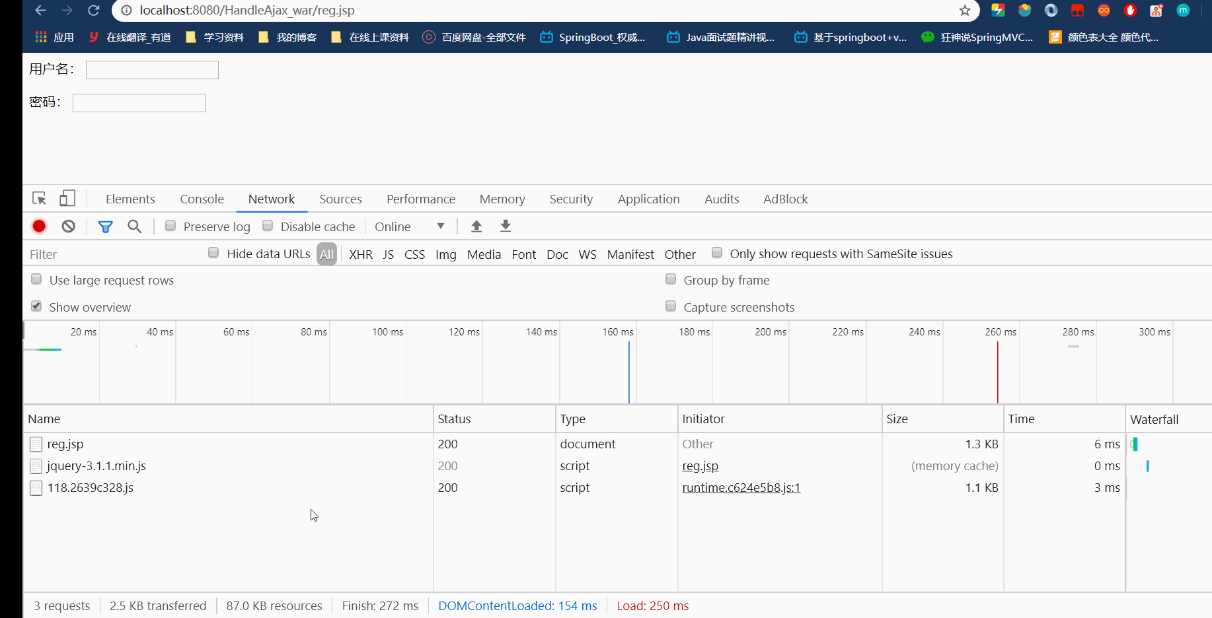Open the Apps shortcut in bookmarks bar
This screenshot has width=1212, height=618.
click(54, 37)
